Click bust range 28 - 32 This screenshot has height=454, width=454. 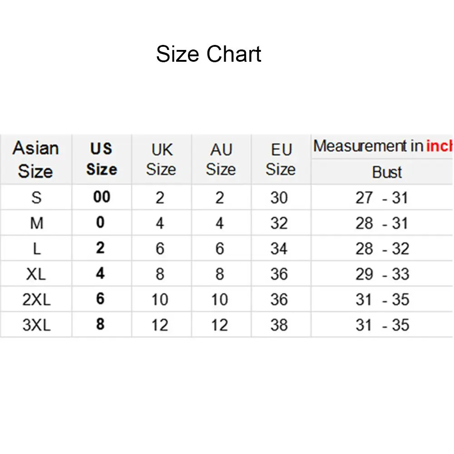[x=382, y=249]
